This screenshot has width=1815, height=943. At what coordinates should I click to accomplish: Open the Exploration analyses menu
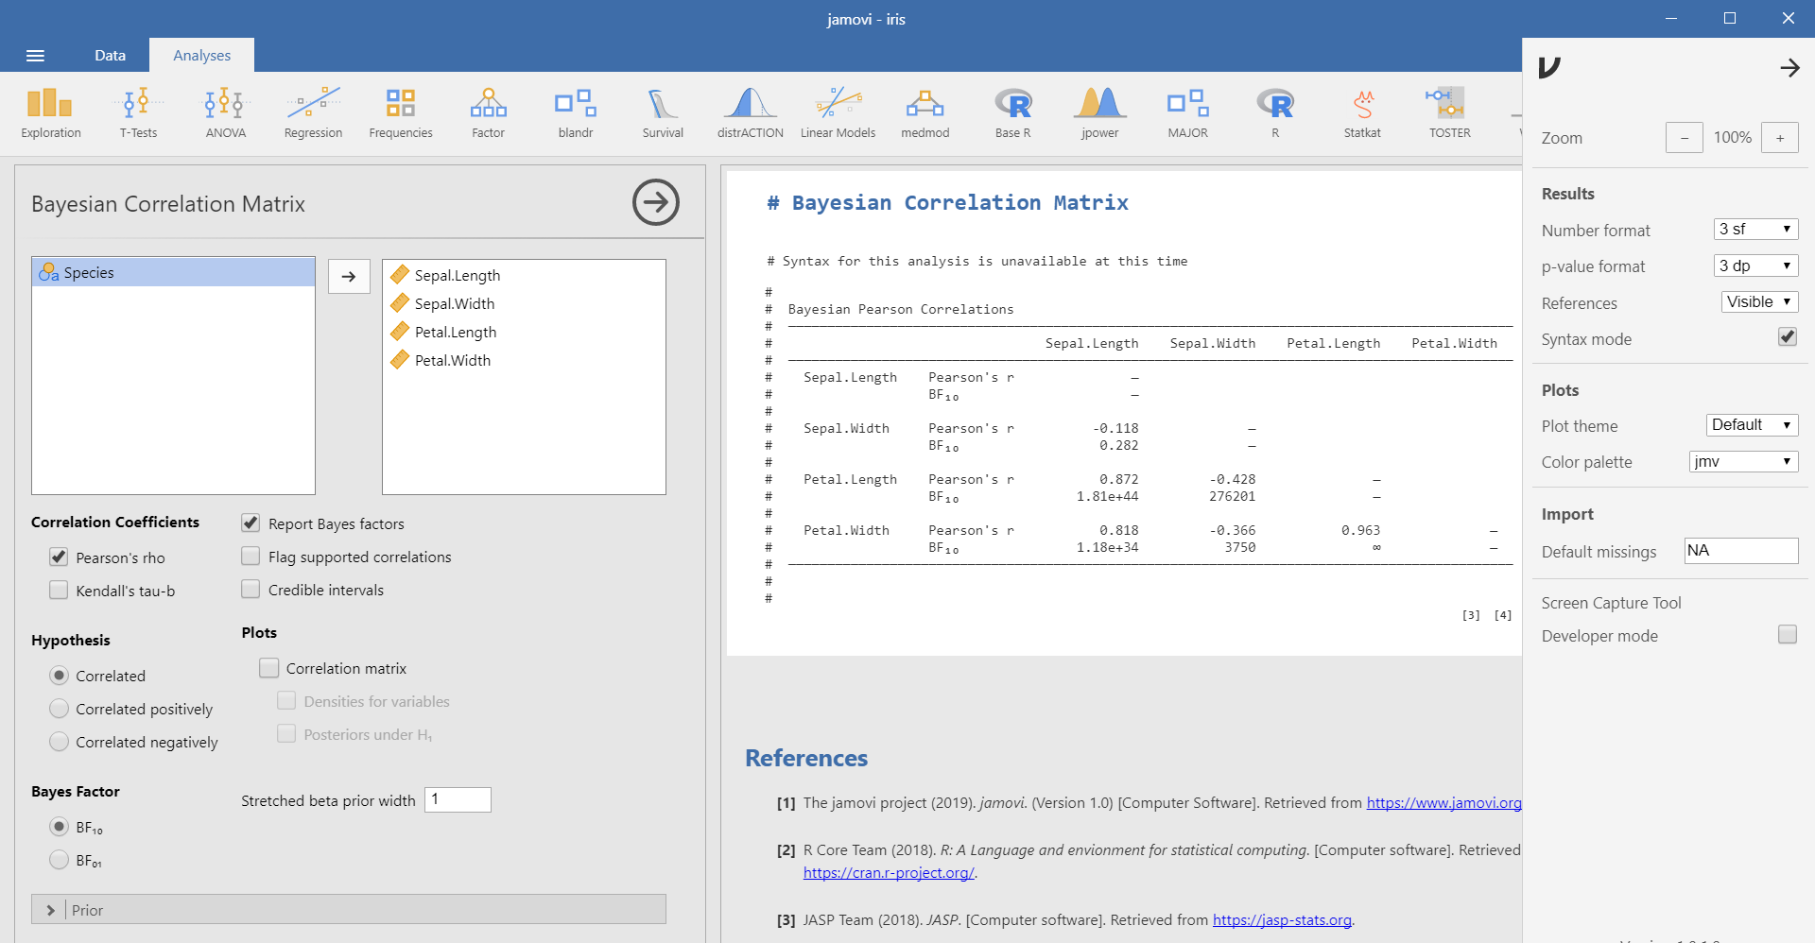click(x=51, y=113)
